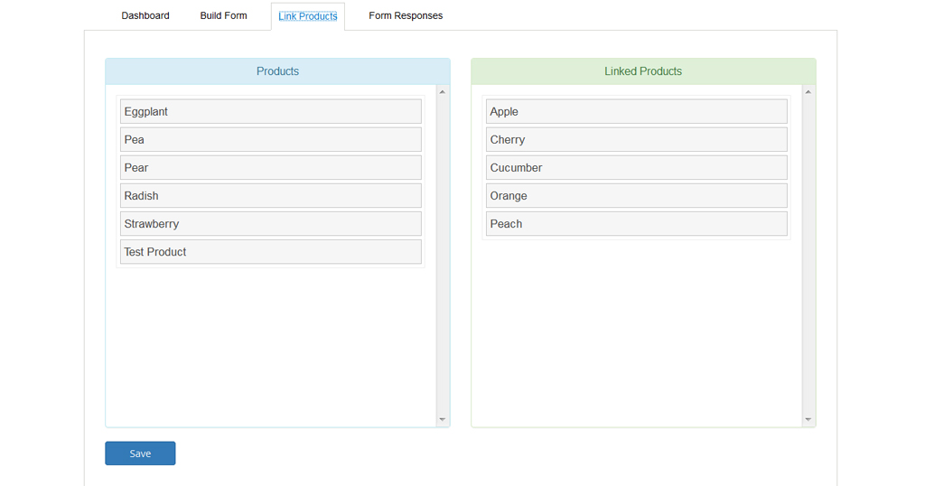Select Apple in Linked Products
The height and width of the screenshot is (486, 925).
(637, 111)
